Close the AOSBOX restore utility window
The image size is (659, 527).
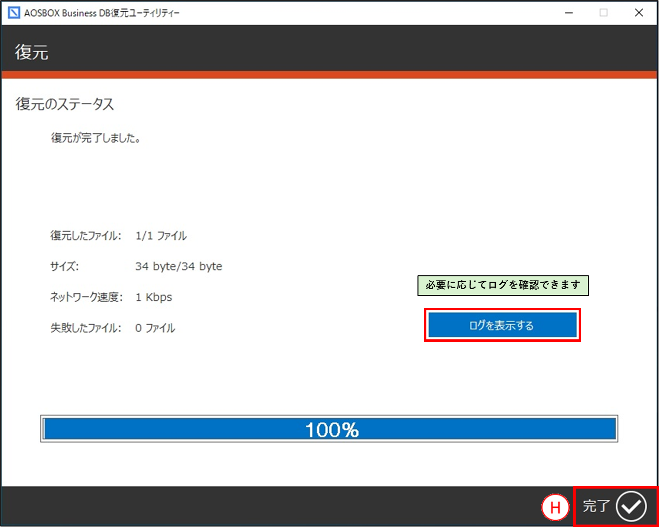coord(639,13)
